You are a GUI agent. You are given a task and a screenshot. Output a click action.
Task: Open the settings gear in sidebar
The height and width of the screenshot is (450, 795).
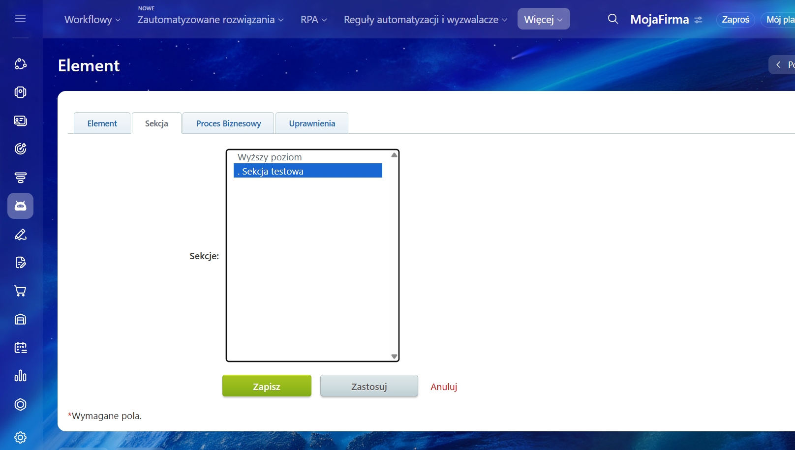click(x=20, y=437)
